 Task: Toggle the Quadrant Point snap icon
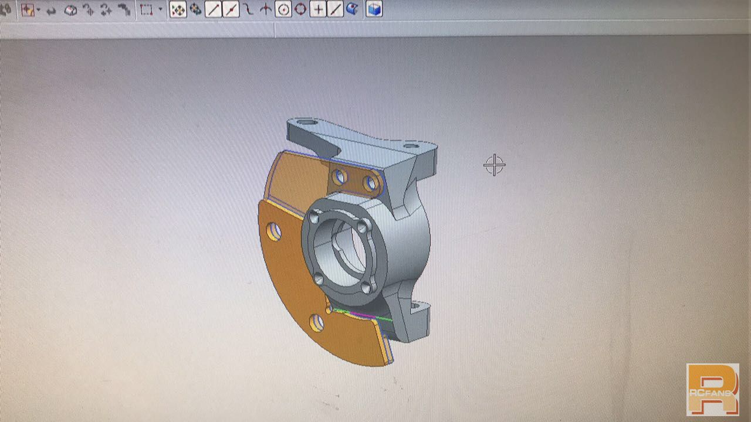(x=300, y=9)
